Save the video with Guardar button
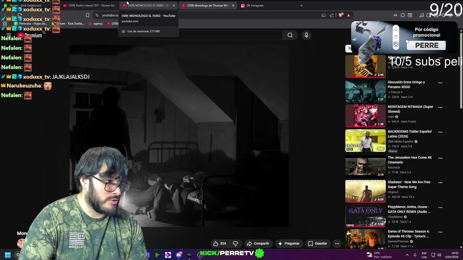Viewport: 463px width, 260px height. pyautogui.click(x=318, y=243)
